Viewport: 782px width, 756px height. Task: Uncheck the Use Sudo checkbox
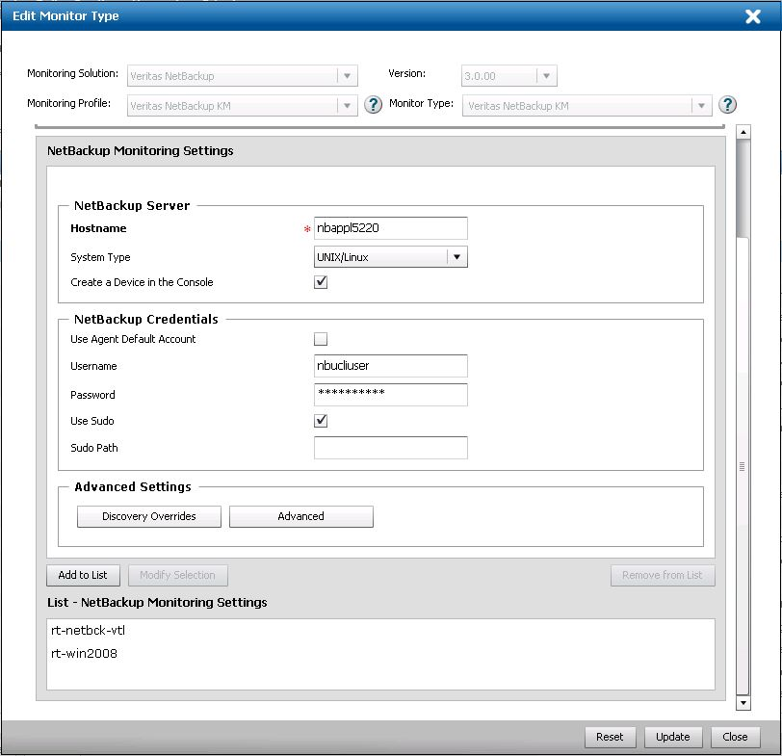point(322,421)
